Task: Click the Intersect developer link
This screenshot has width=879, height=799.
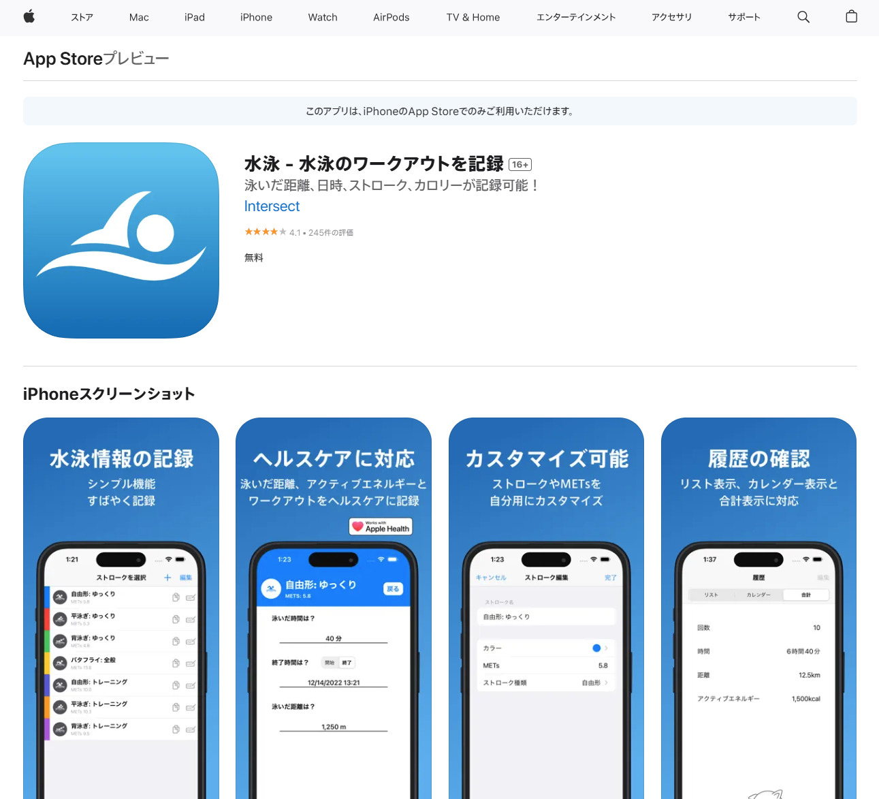Action: point(272,206)
